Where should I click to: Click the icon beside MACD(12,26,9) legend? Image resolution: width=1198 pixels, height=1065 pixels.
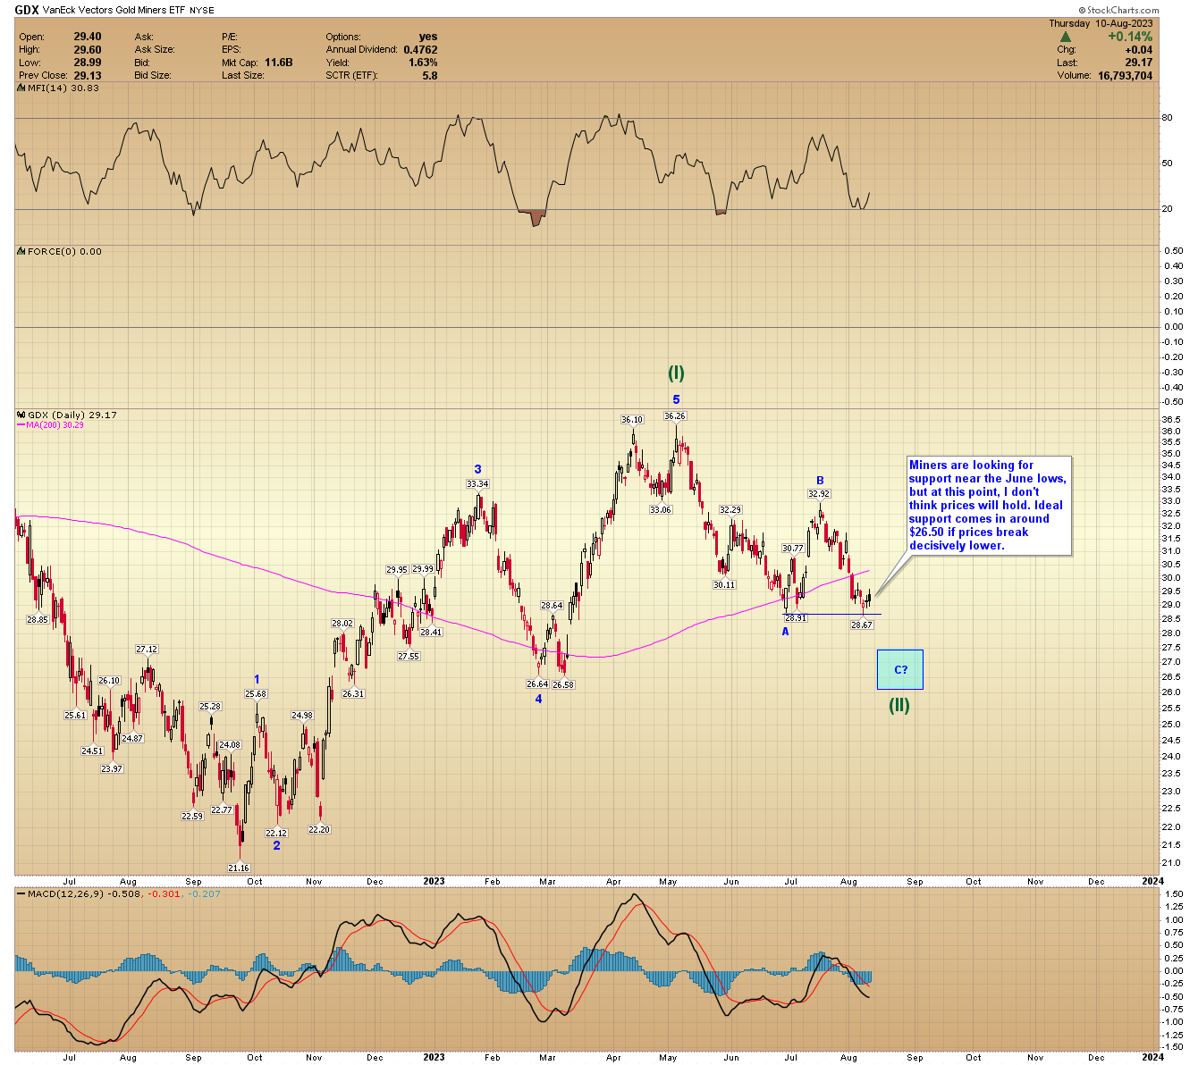point(21,894)
